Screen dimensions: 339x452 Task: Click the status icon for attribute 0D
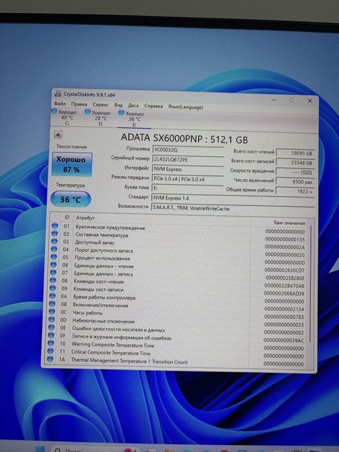pyautogui.click(x=51, y=320)
